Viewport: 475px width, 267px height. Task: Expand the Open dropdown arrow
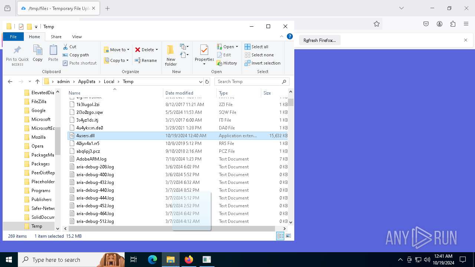(x=237, y=47)
